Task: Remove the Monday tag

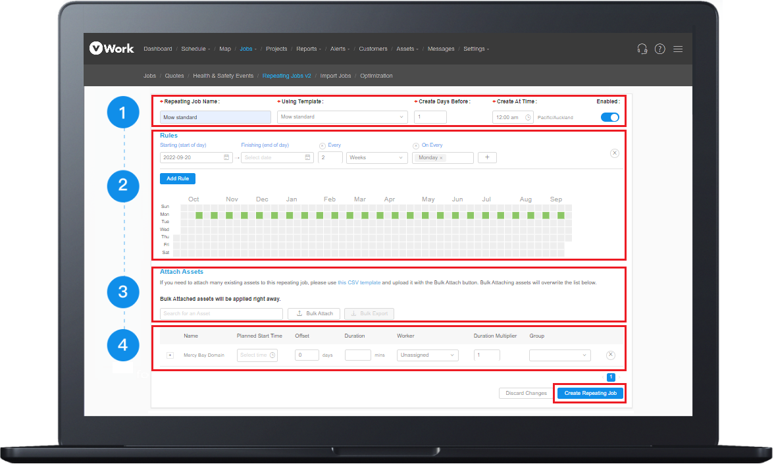Action: [441, 158]
